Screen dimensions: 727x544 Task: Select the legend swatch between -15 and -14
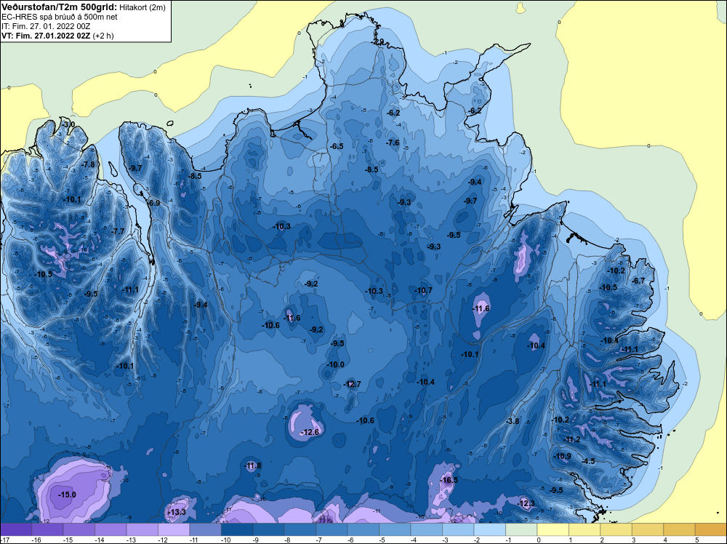pos(79,529)
